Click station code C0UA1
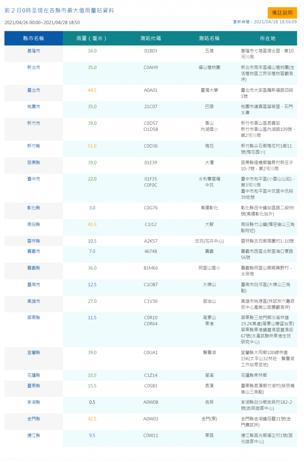304x462 pixels. 151,352
